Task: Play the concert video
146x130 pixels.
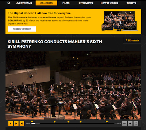Action: [x=10, y=123]
